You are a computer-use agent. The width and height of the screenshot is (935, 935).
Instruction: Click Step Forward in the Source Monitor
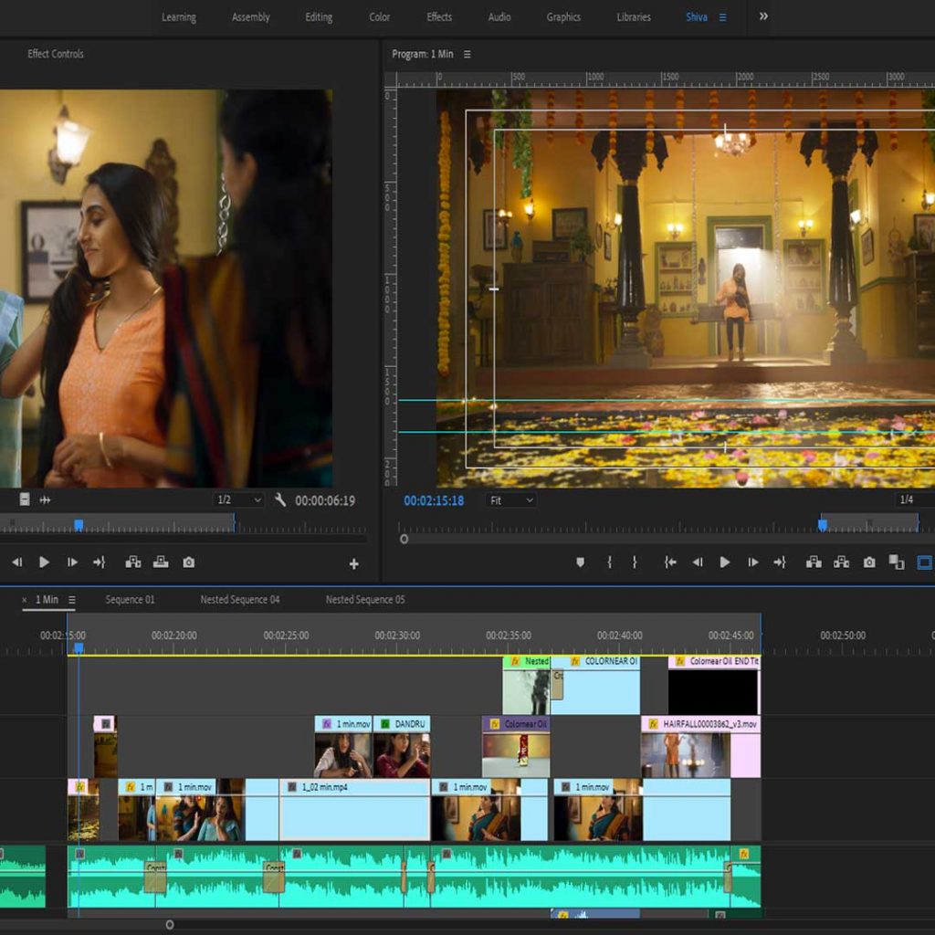pyautogui.click(x=72, y=562)
